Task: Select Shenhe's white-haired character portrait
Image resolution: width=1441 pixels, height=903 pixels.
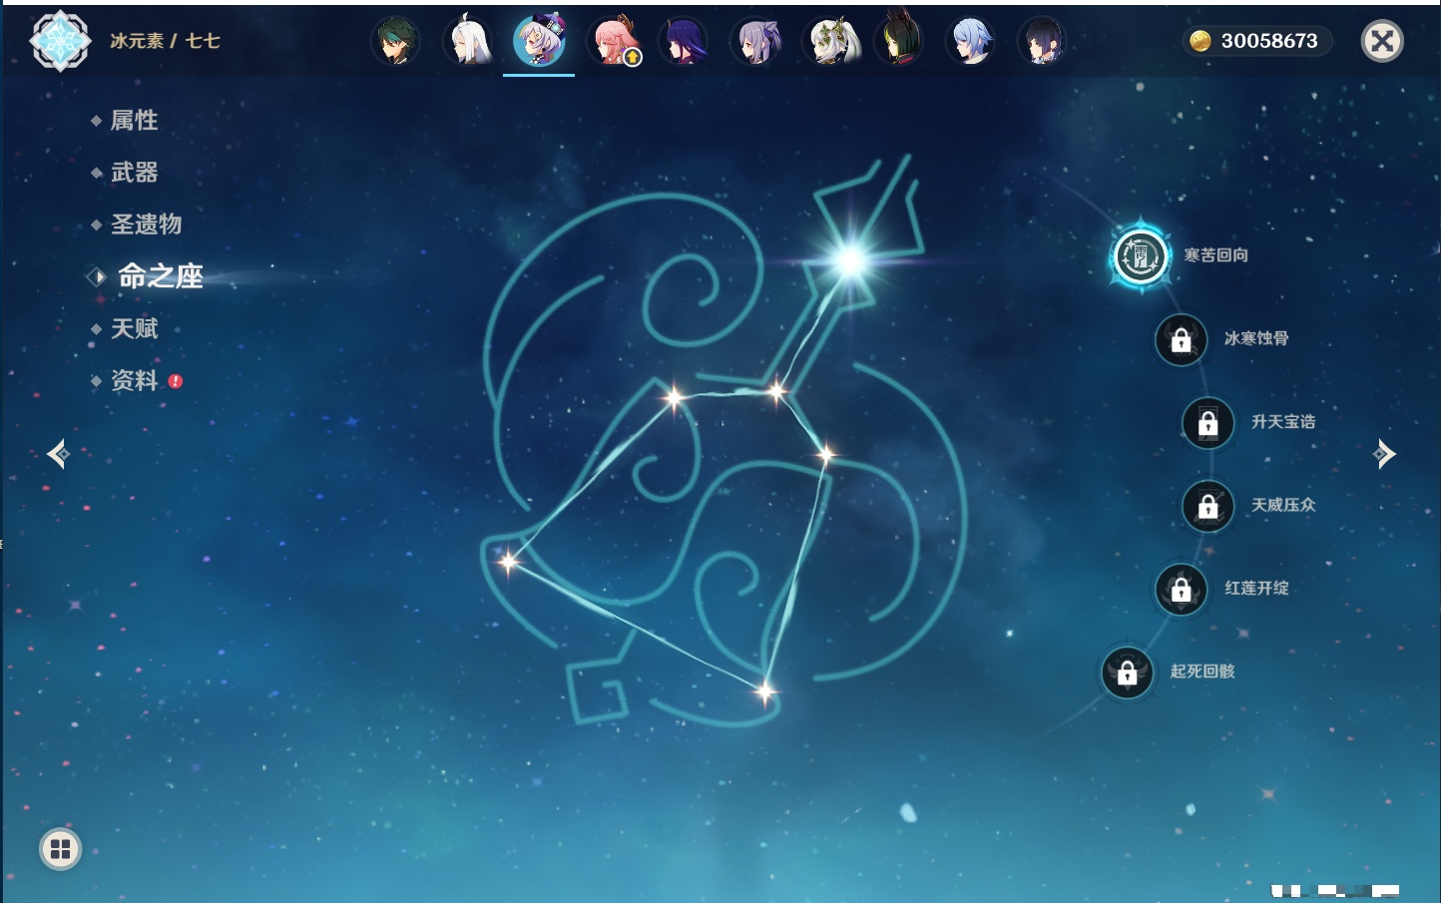Action: click(x=467, y=41)
